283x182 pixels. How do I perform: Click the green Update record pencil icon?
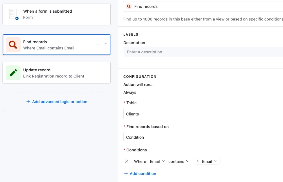13,73
